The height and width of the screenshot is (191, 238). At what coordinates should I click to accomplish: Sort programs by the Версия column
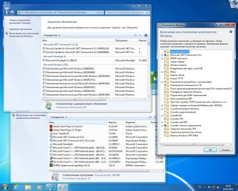[116, 122]
